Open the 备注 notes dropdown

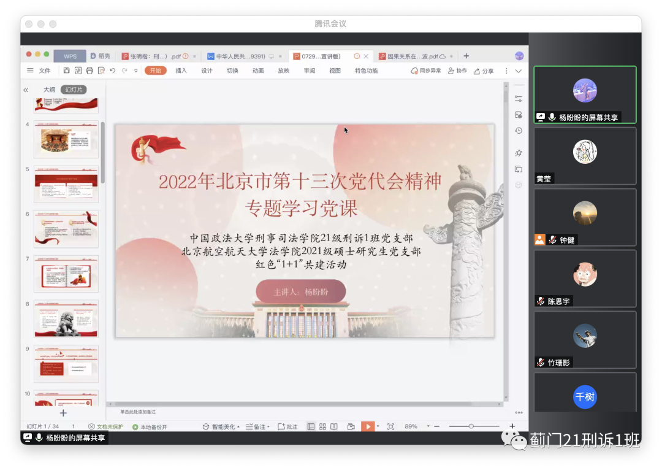click(x=257, y=427)
